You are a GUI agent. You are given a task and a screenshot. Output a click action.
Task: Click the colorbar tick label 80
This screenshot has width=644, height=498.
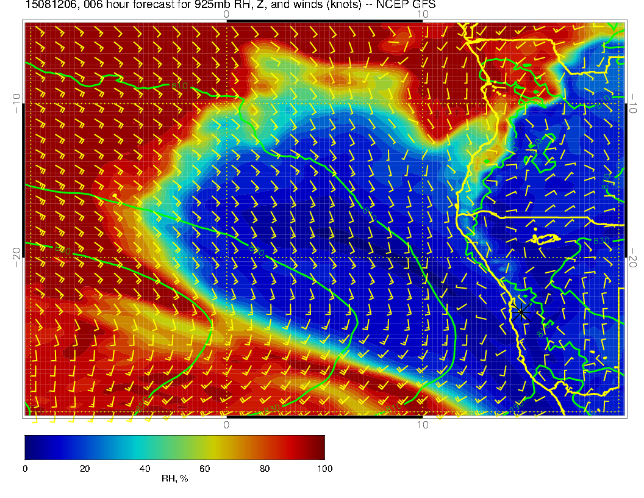(264, 469)
